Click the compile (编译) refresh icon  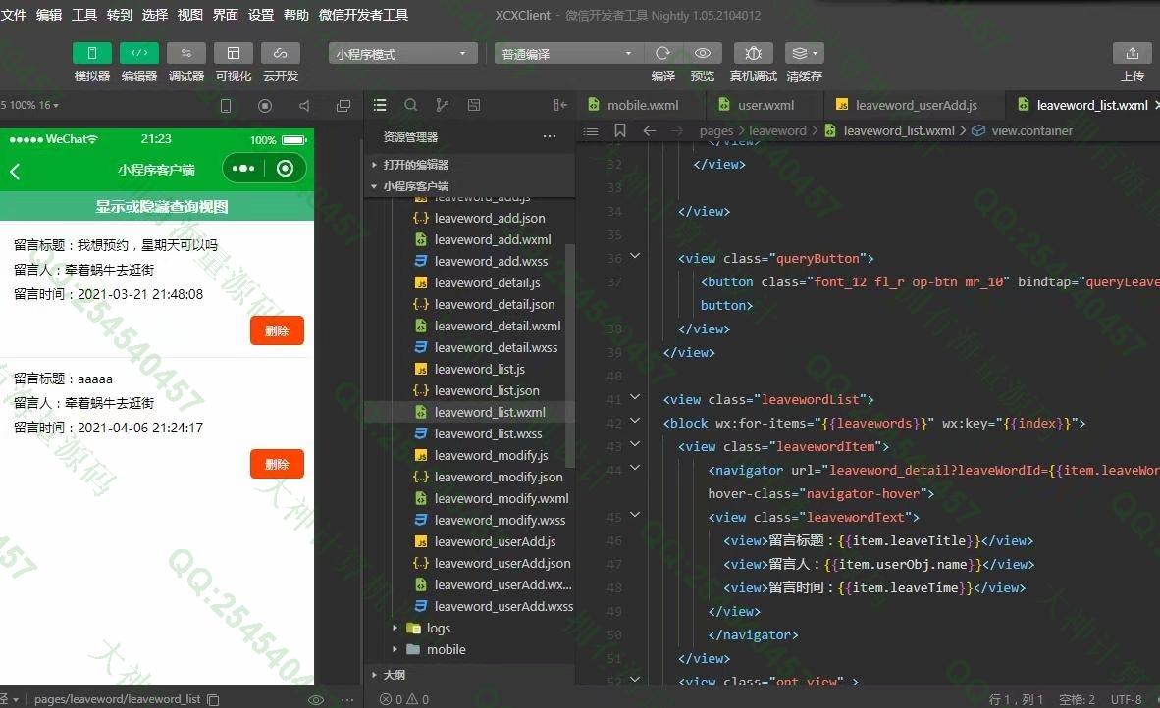click(662, 53)
